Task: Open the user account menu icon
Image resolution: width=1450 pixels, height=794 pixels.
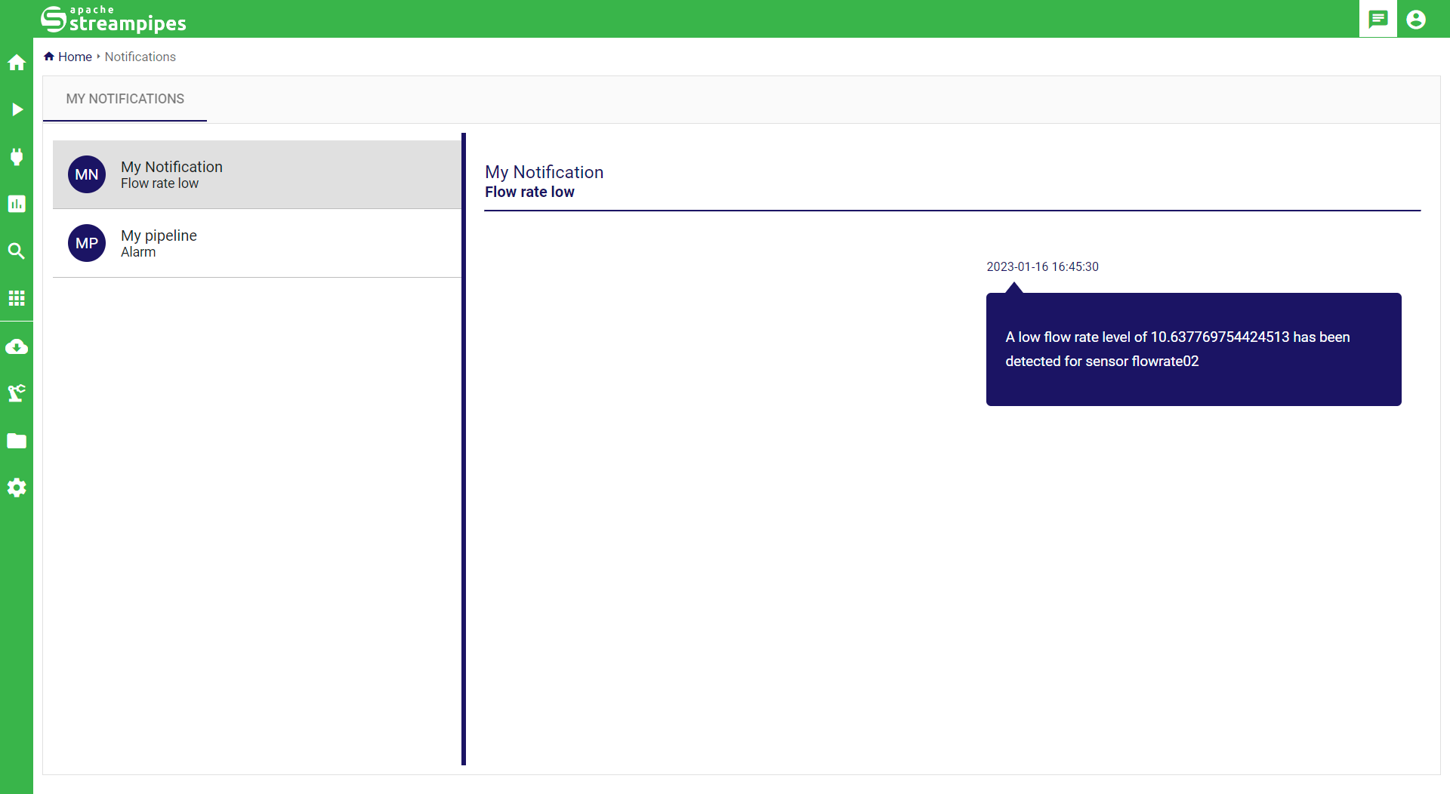Action: click(x=1416, y=19)
